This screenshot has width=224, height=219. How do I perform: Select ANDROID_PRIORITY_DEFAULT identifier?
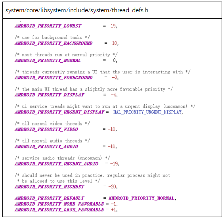[50, 198]
